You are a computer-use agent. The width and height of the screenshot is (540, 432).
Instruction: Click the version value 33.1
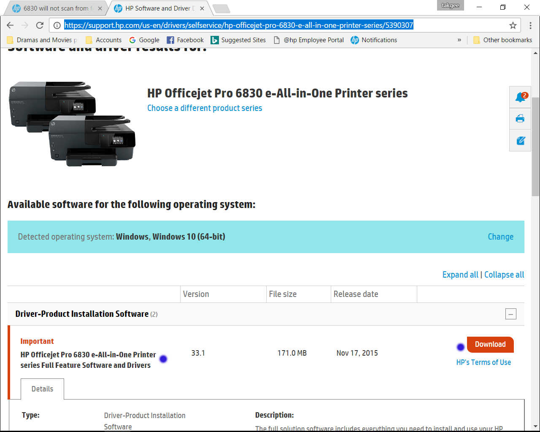[198, 353]
